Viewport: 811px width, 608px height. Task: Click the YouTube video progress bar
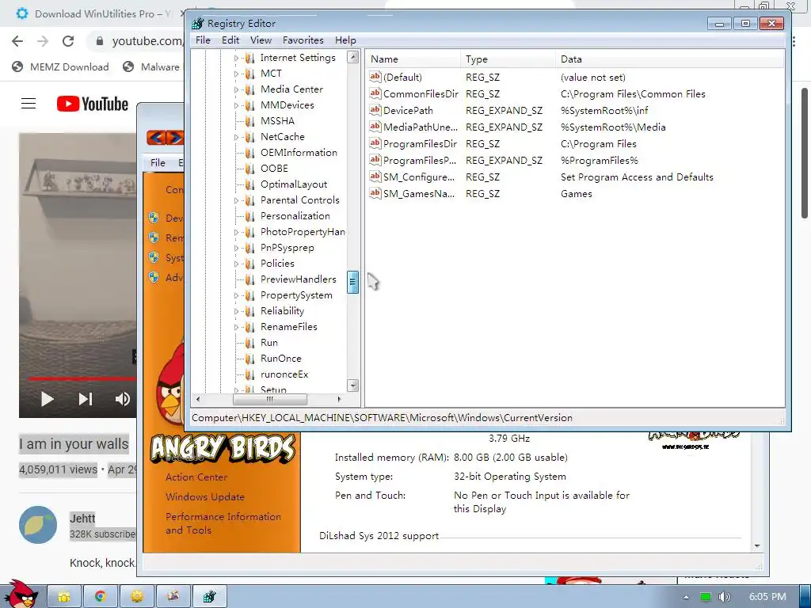pyautogui.click(x=82, y=378)
